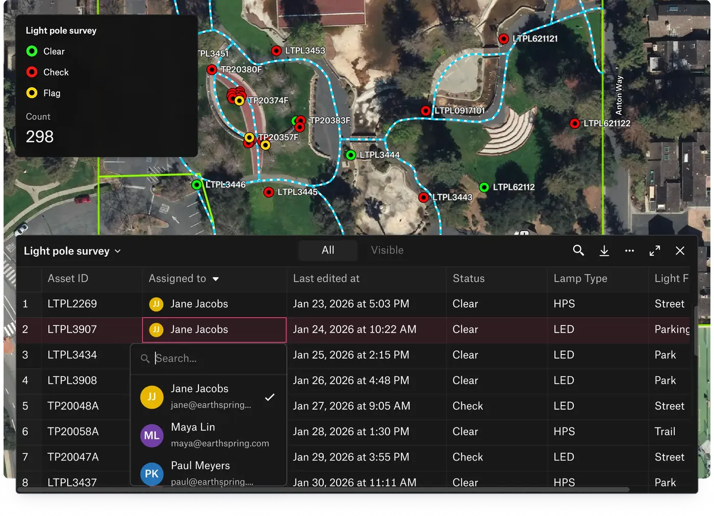Click the LTPL0917101 red marker
Image resolution: width=714 pixels, height=516 pixels.
pyautogui.click(x=426, y=111)
